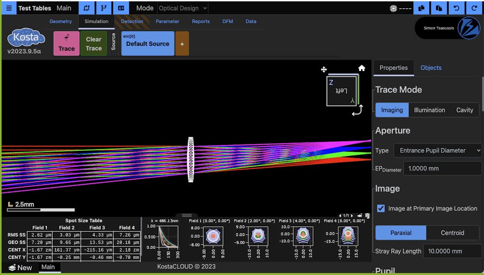Click the undo icon in top bar

[456, 8]
